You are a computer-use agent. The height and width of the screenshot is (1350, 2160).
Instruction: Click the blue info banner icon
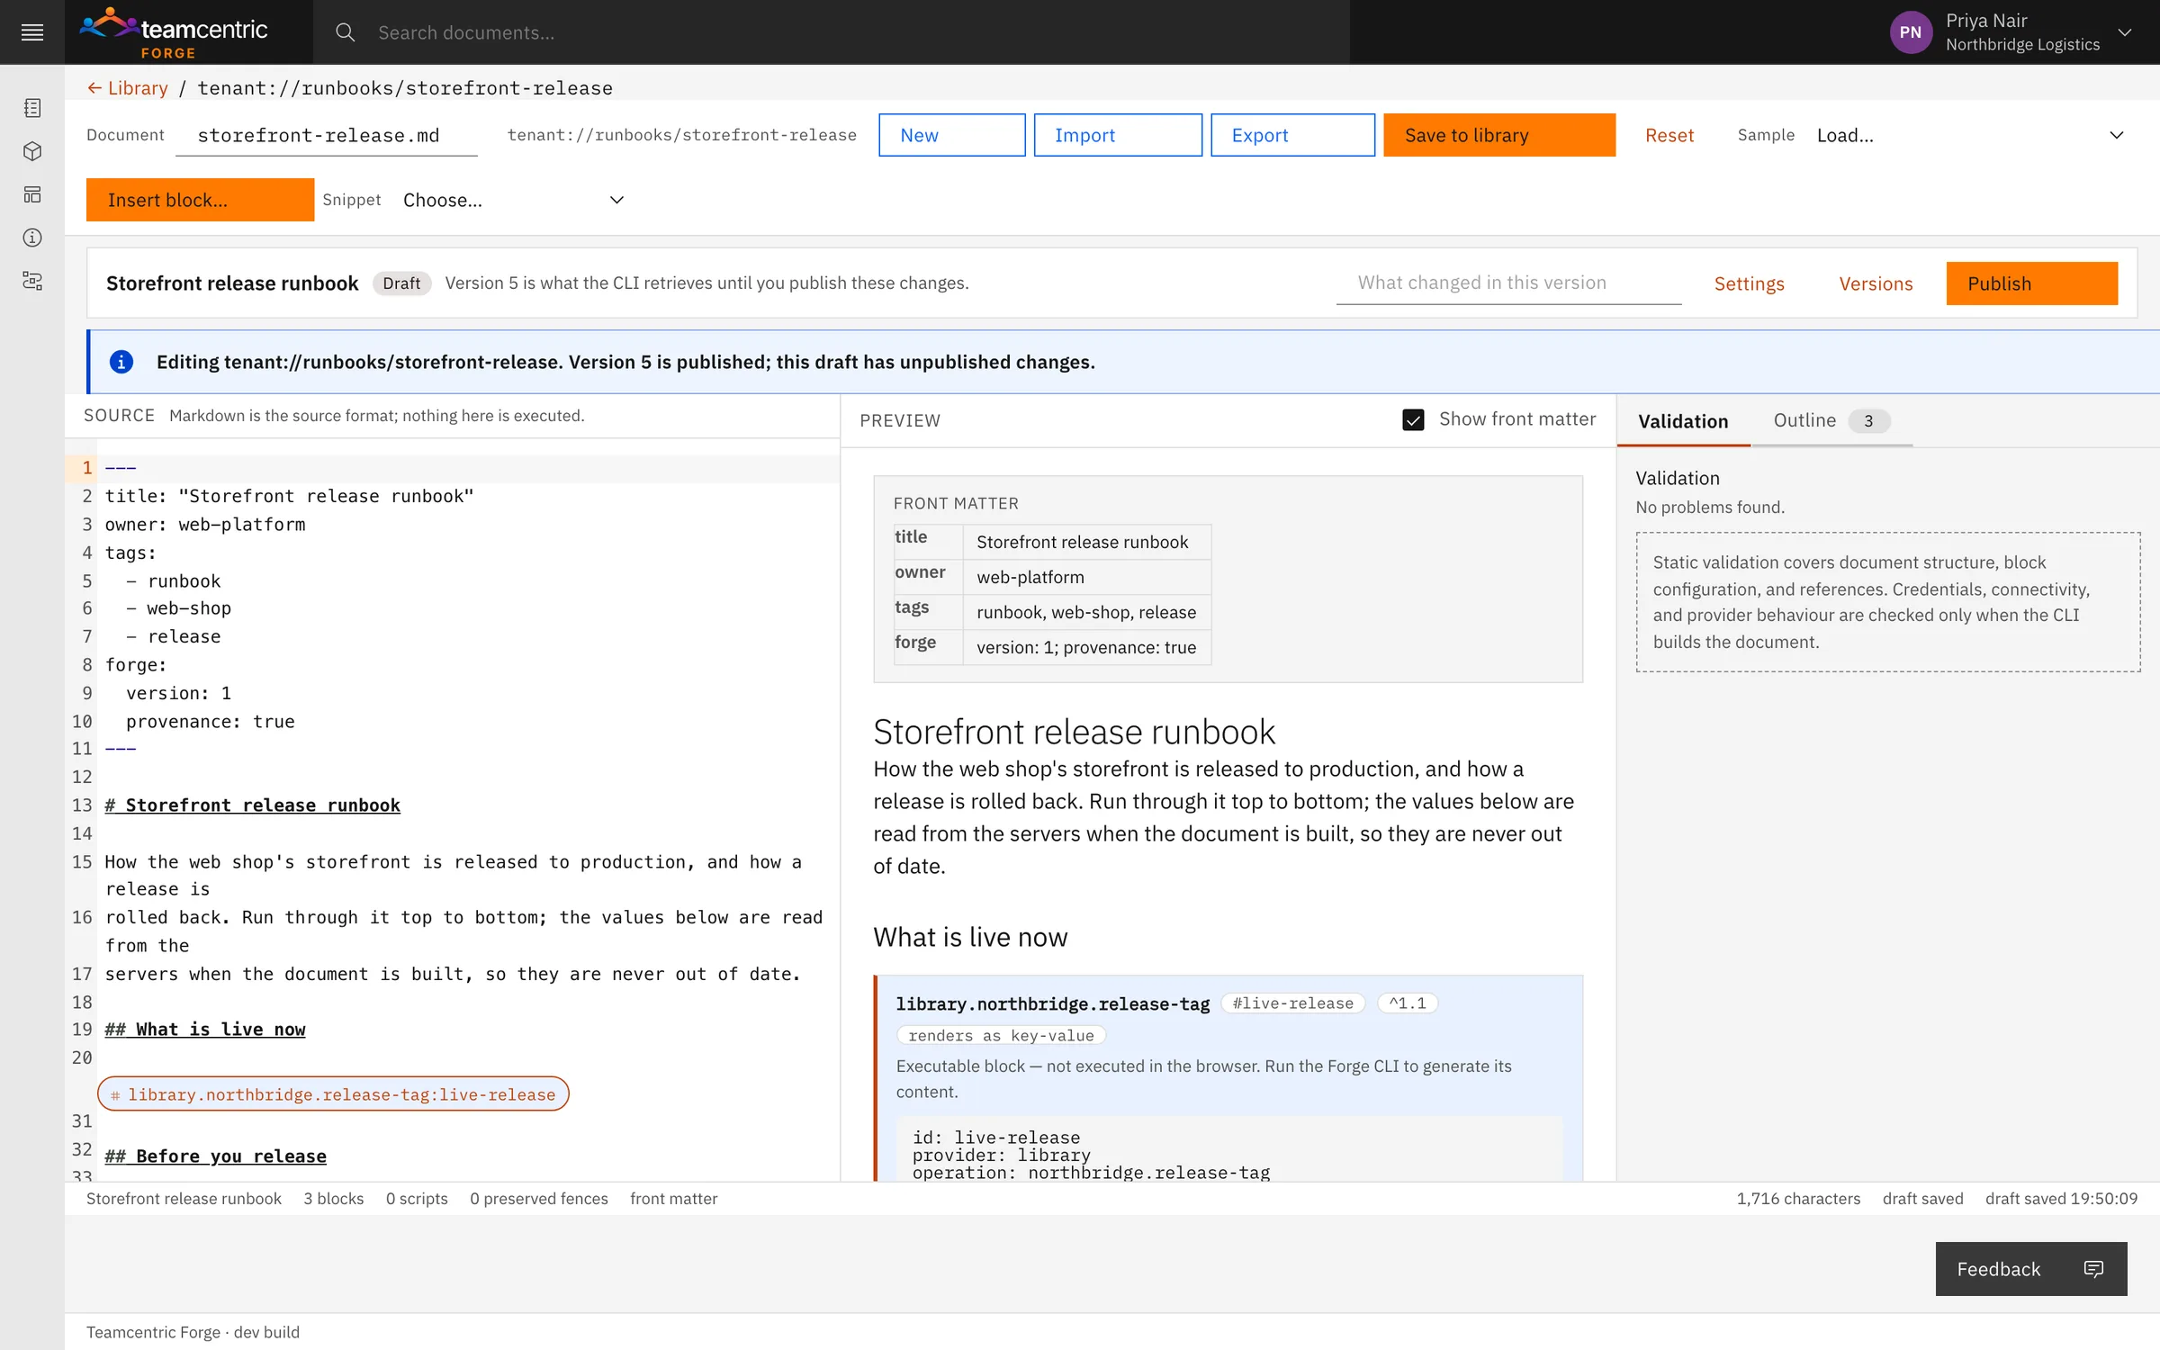pyautogui.click(x=121, y=362)
